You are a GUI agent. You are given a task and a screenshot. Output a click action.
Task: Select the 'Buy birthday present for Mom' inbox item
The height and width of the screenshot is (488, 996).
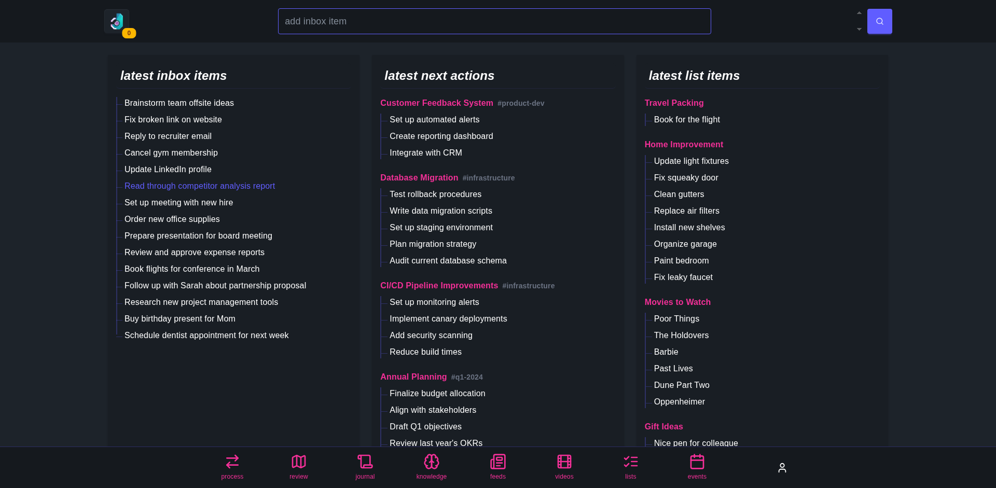[179, 318]
